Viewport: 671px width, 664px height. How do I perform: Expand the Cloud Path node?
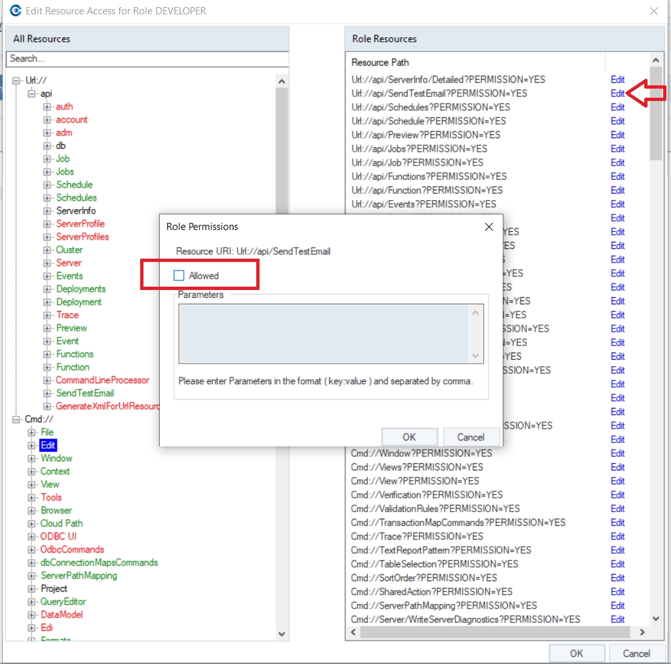32,524
